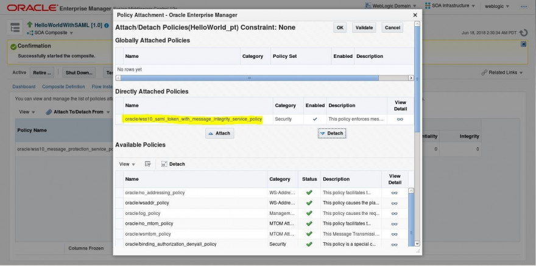536x266 pixels.
Task: Click the toolbar Detach button in Available Policies
Action: coord(173,164)
